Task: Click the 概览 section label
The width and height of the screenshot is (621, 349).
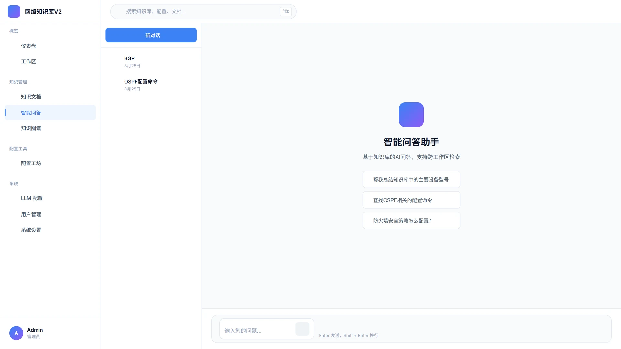Action: click(14, 31)
